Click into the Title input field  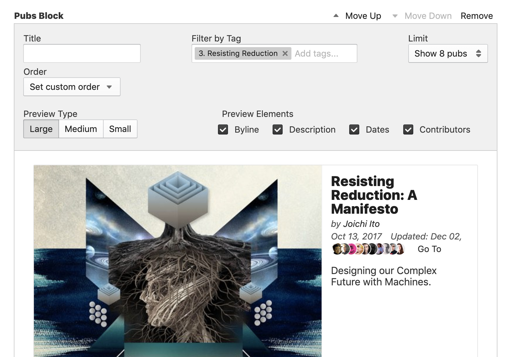(x=82, y=53)
